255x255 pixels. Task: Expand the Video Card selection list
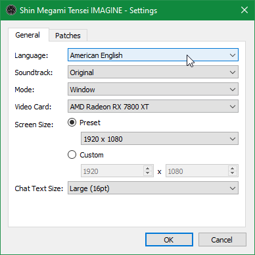153,106
